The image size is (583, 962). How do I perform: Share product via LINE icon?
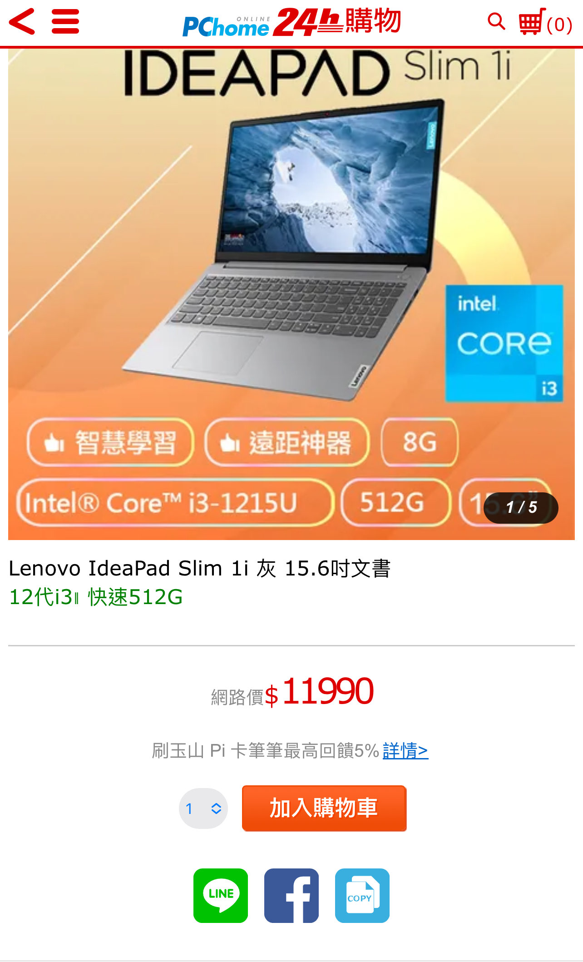[x=221, y=896]
